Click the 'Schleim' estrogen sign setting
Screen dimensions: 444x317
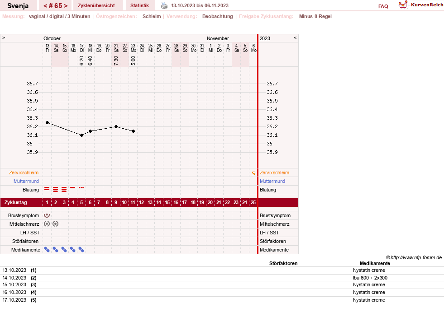(152, 16)
